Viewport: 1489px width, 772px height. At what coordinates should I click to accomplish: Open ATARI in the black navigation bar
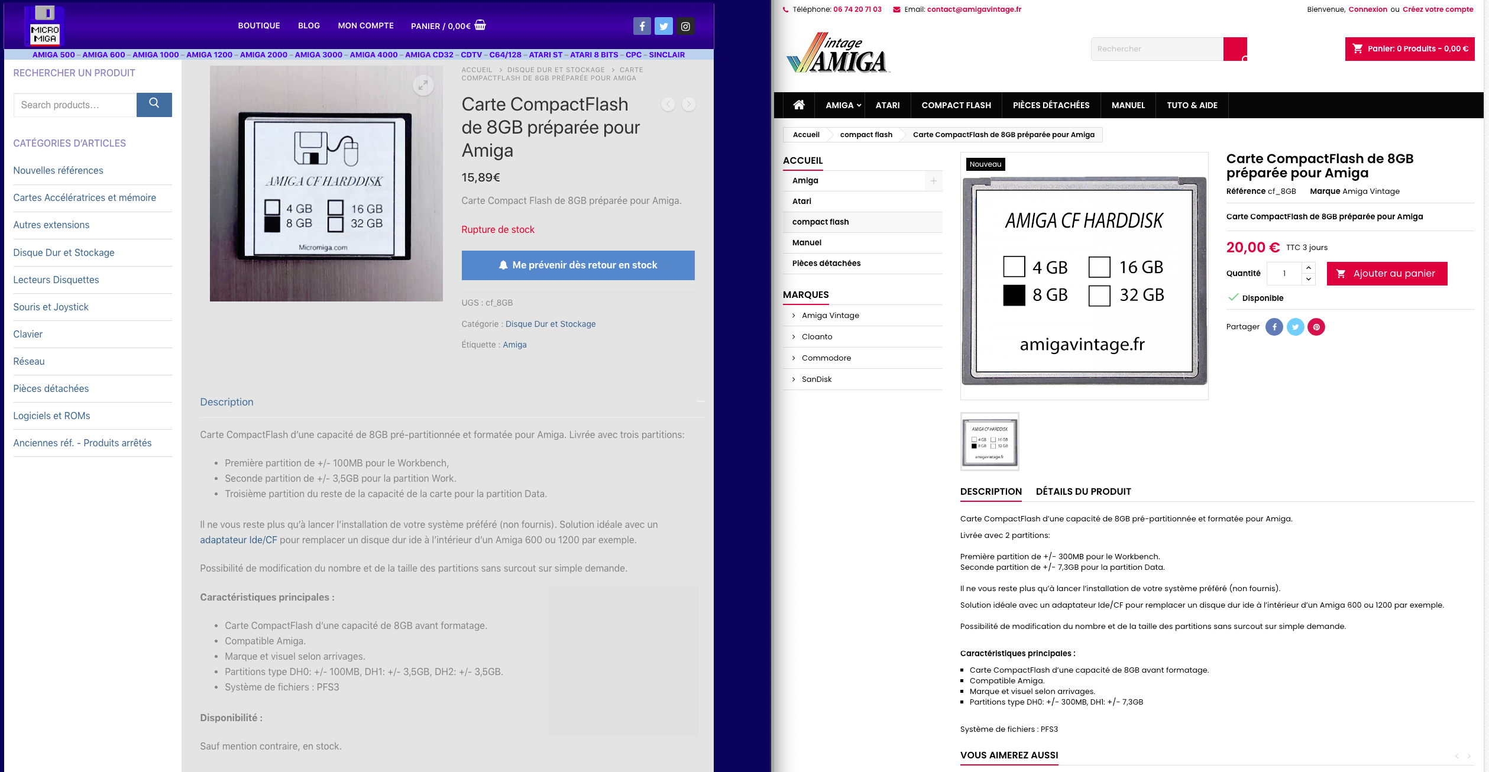tap(888, 105)
